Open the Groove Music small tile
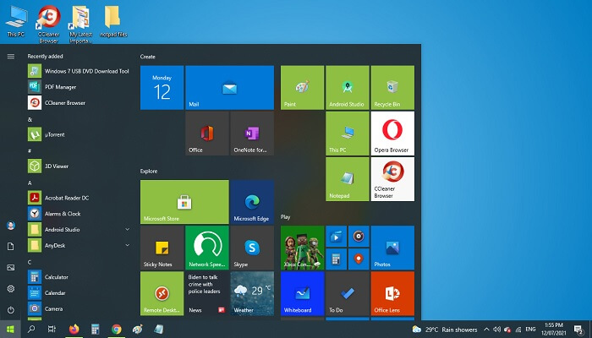Screen dimensions: 592x338 (x=359, y=236)
